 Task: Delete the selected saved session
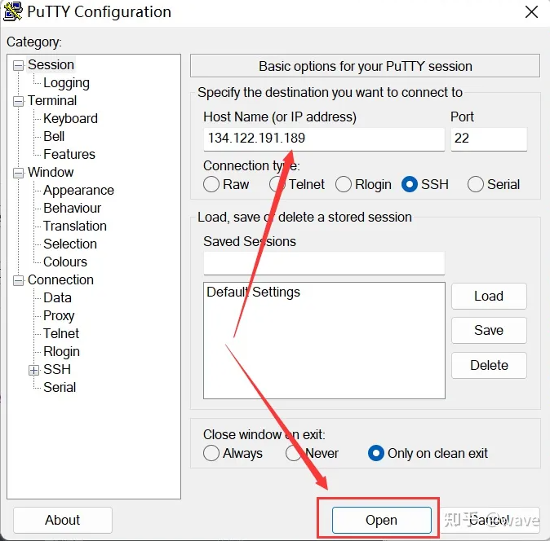(x=489, y=366)
